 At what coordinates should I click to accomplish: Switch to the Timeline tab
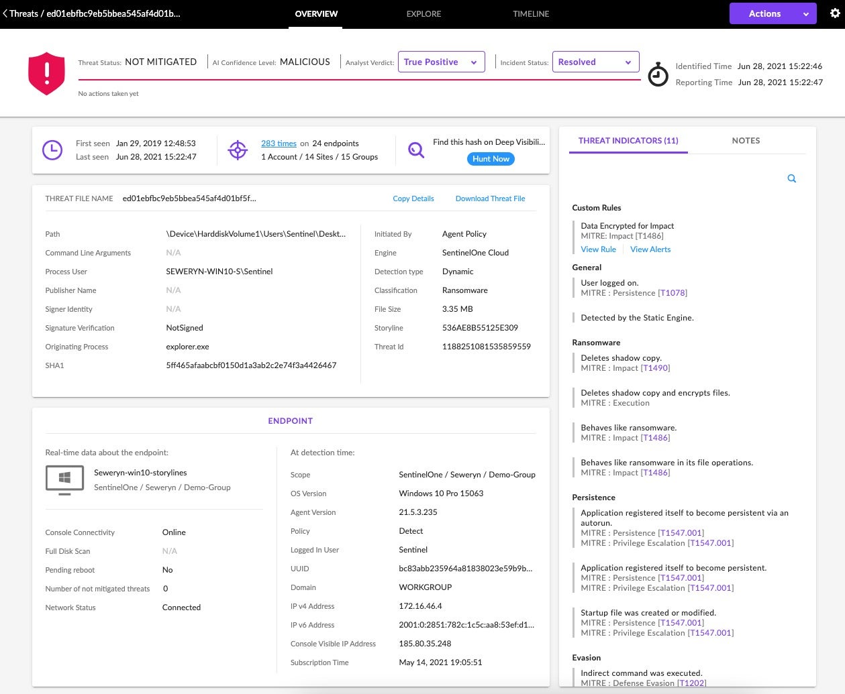(531, 13)
